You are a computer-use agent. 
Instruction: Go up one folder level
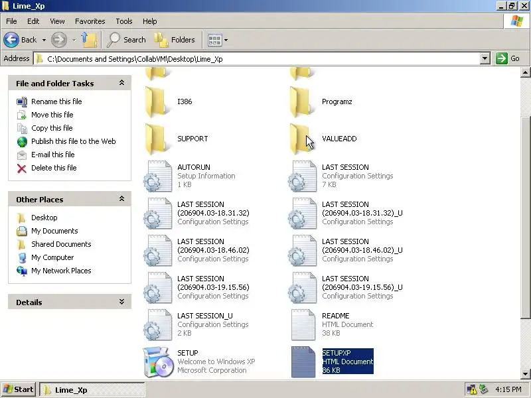[x=89, y=40]
